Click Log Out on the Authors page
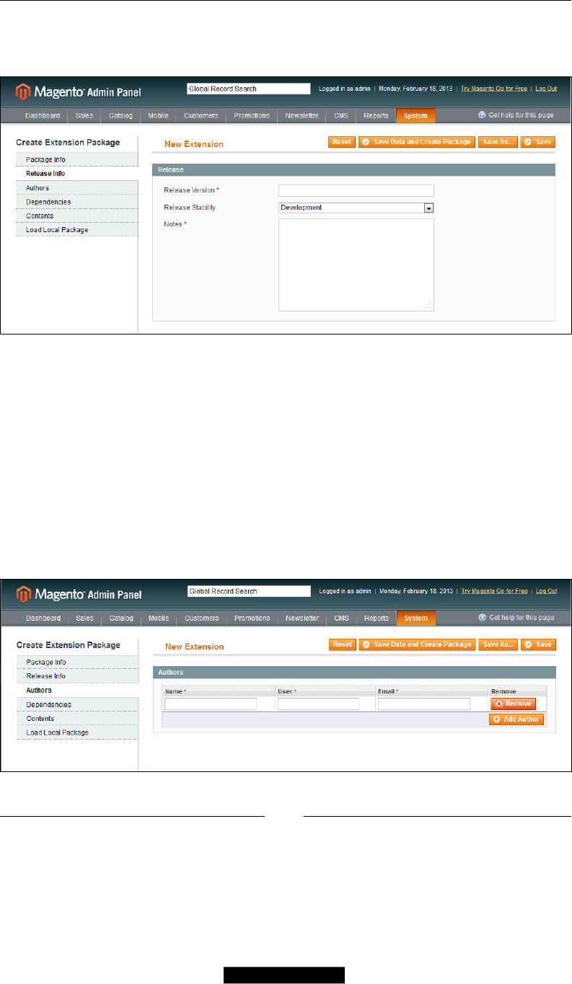This screenshot has width=572, height=984. pyautogui.click(x=546, y=592)
